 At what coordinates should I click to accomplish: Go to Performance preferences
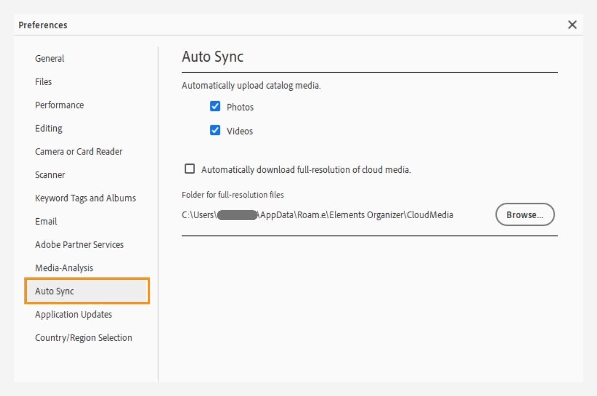tap(59, 105)
